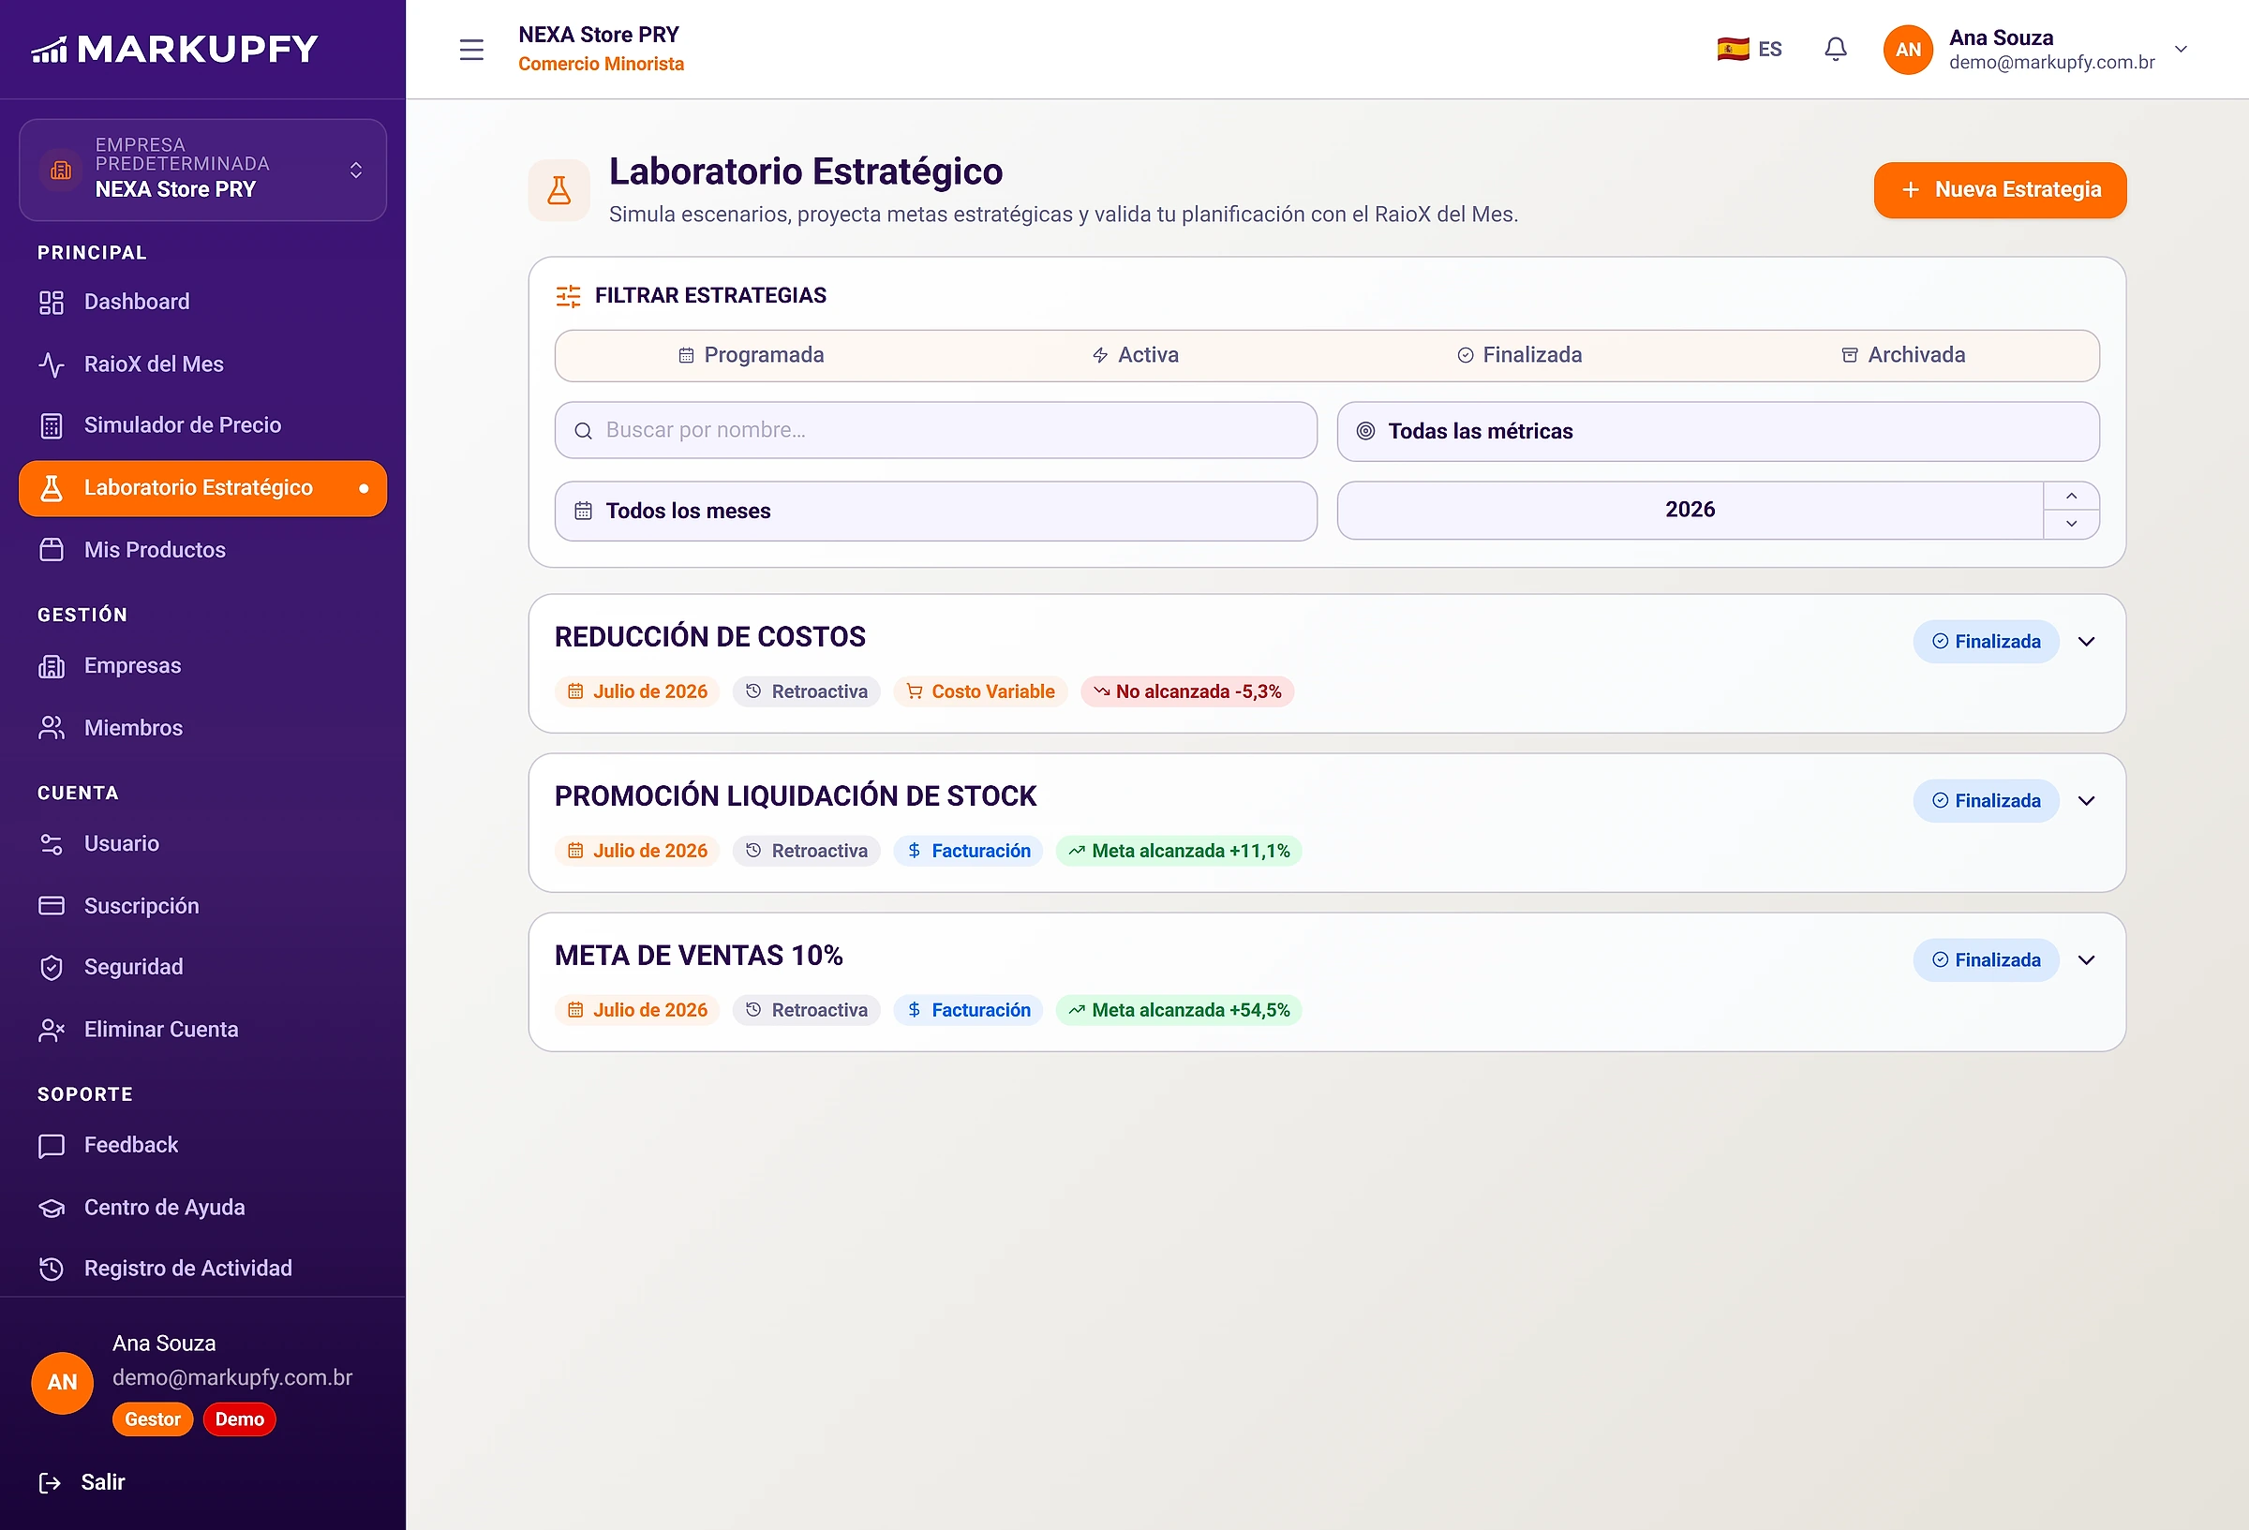Click the AN avatar in top header
This screenshot has width=2249, height=1530.
tap(1907, 50)
